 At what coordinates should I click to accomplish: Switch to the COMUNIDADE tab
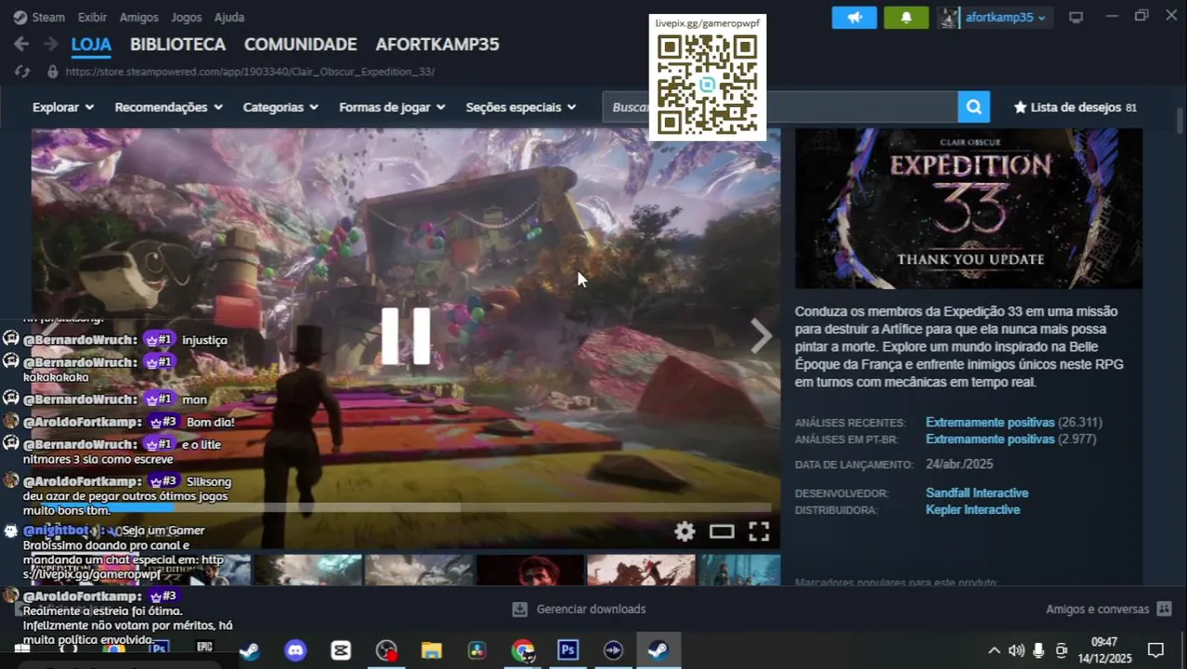pos(300,45)
